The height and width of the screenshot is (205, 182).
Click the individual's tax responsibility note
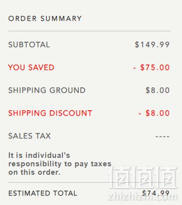tap(60, 164)
